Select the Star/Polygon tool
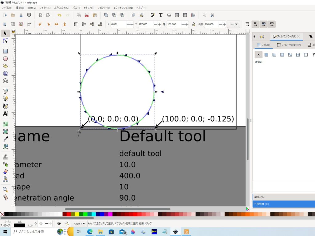Viewport: 315px width, 236px height. [6, 66]
